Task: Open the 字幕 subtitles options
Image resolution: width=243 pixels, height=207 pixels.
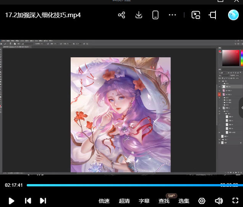Action: pyautogui.click(x=144, y=201)
